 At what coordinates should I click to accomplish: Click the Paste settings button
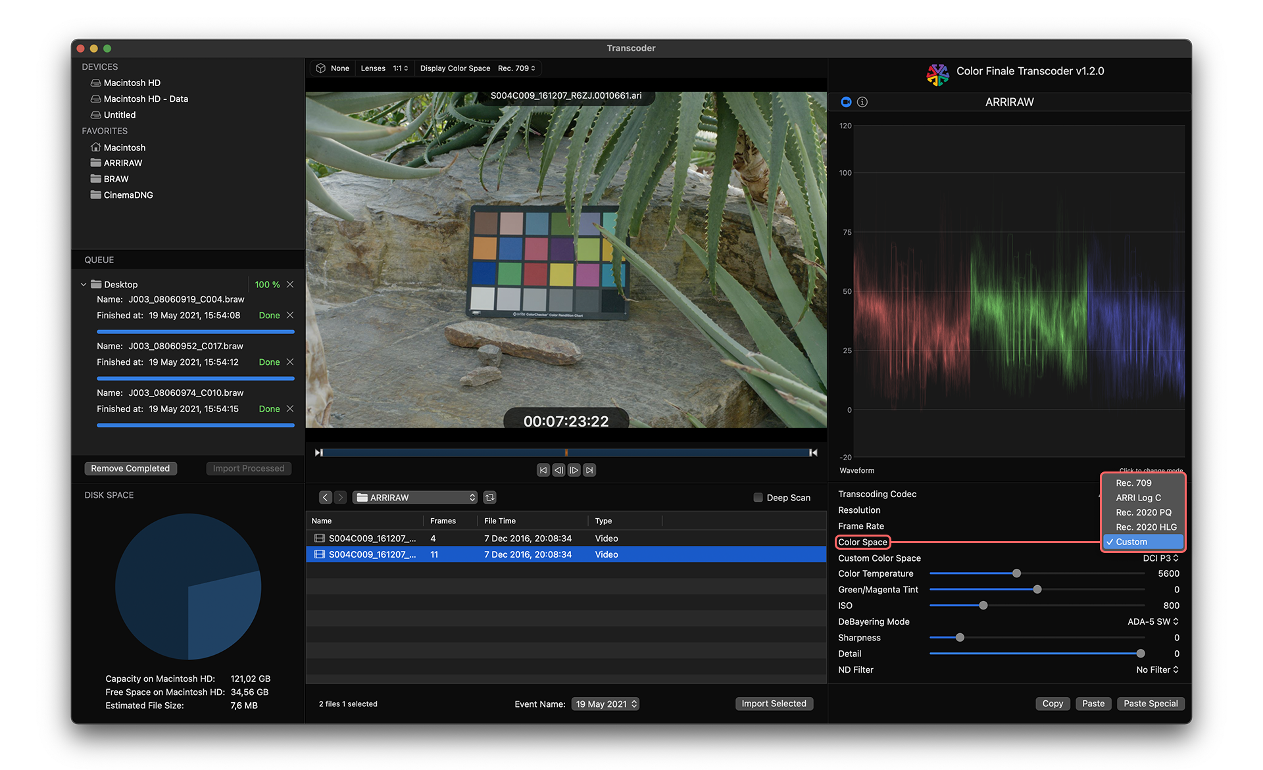pyautogui.click(x=1093, y=704)
